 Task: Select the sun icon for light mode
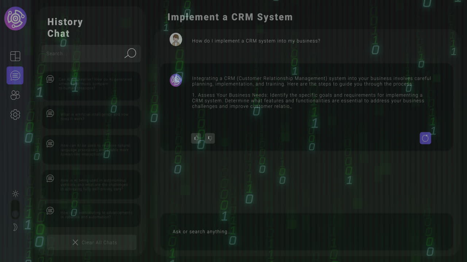(15, 194)
